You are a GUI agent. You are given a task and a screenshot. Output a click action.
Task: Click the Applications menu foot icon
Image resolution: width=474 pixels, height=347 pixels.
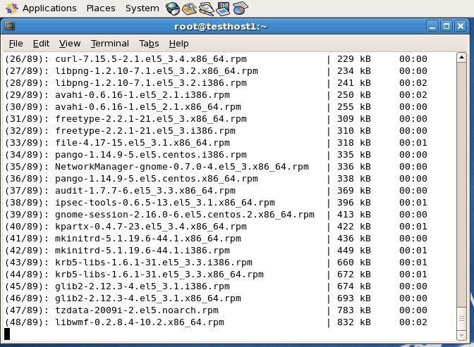click(10, 8)
